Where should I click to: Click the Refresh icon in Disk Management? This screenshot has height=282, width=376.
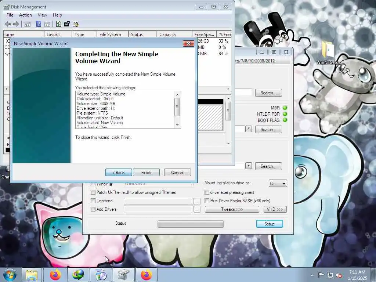[x=58, y=24]
